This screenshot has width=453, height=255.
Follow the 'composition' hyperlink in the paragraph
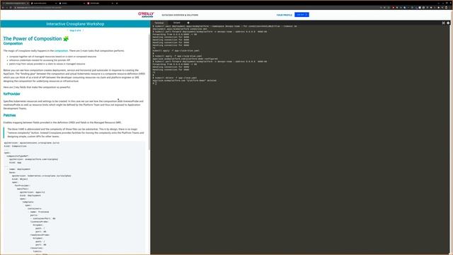(62, 50)
